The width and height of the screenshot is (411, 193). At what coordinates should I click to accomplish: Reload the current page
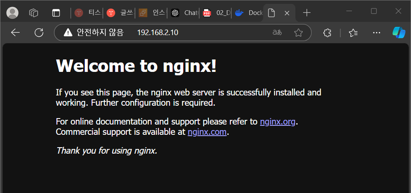point(39,33)
